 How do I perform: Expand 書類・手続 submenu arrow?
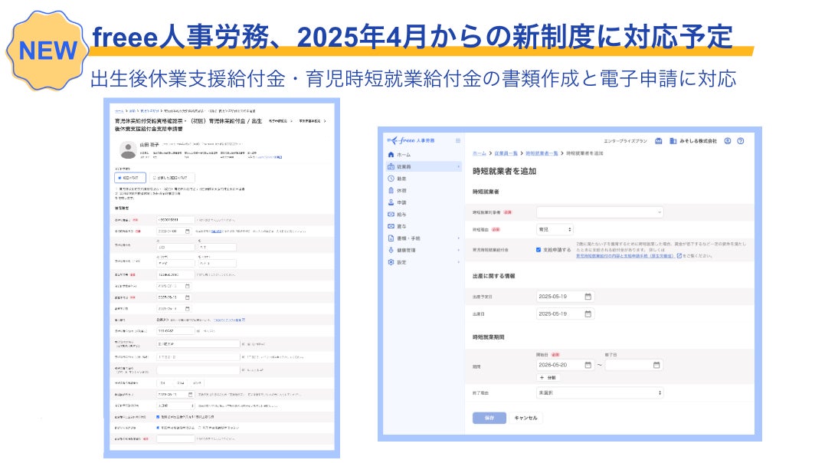point(459,238)
